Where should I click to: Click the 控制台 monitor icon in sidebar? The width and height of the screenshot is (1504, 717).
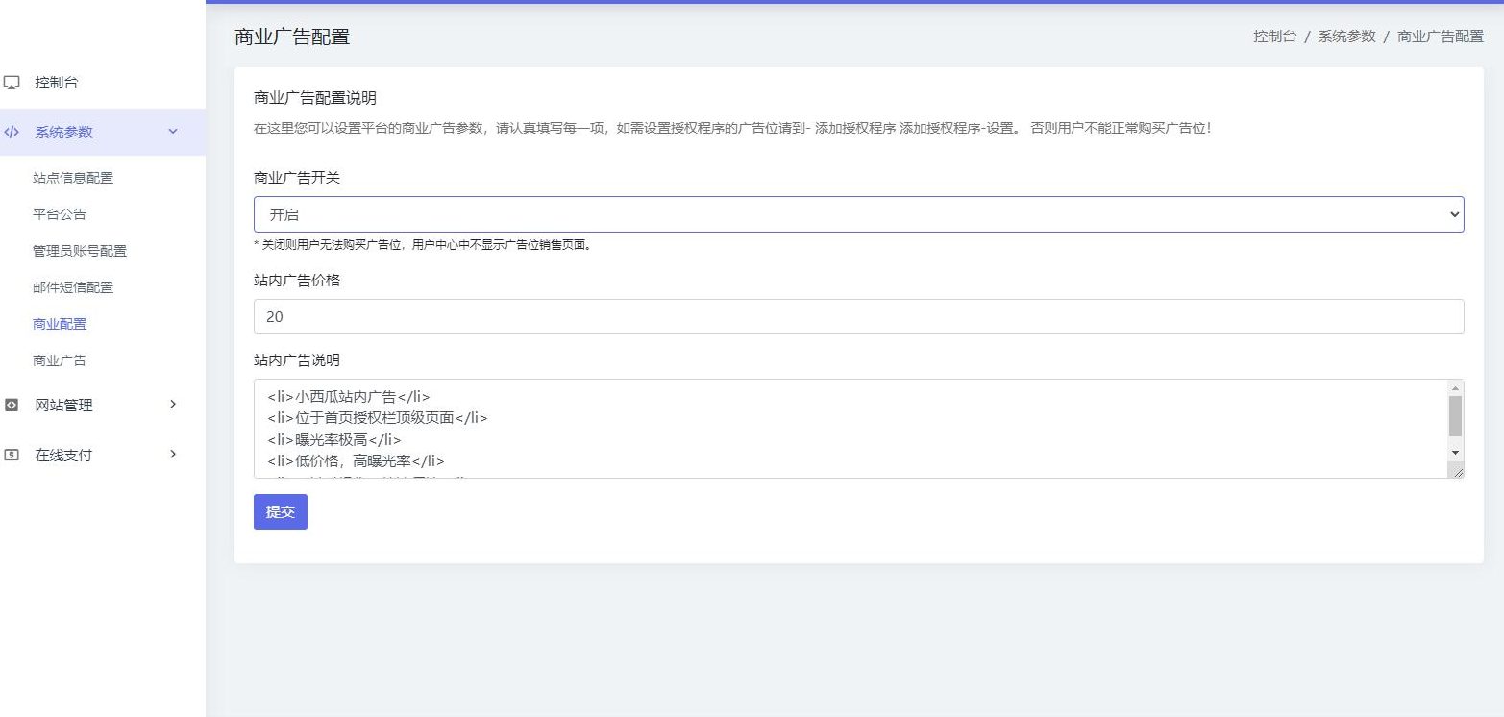pyautogui.click(x=12, y=83)
